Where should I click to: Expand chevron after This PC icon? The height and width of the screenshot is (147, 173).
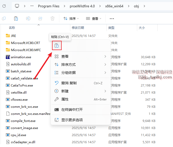[25, 6]
